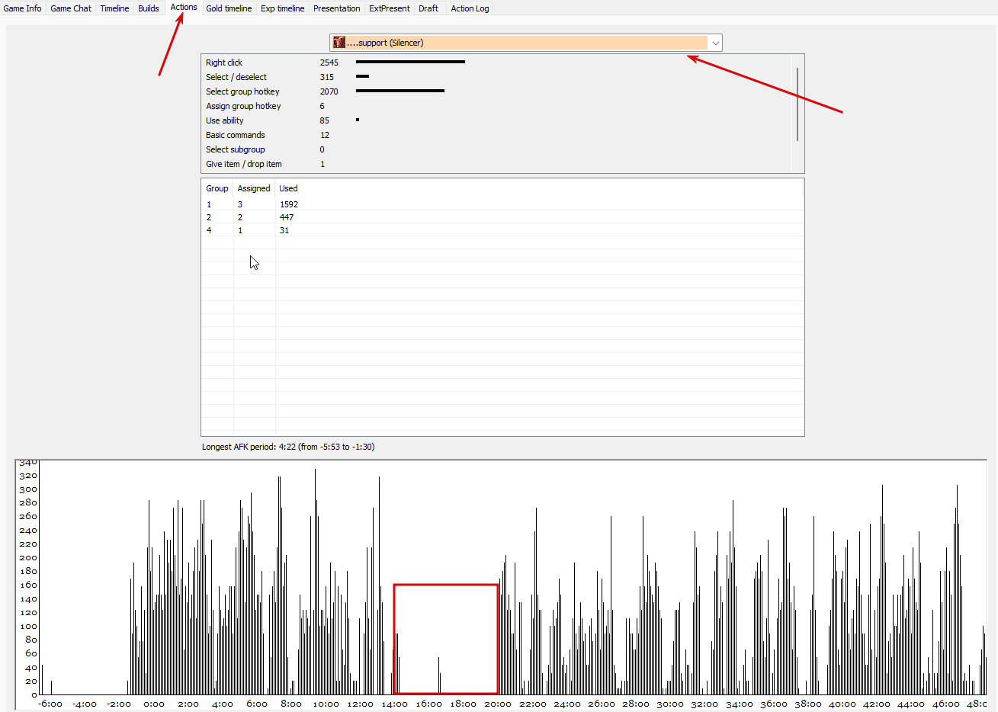Viewport: 998px width, 712px height.
Task: Sort groups by the Group column header
Action: [217, 188]
